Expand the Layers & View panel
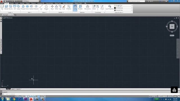This screenshot has height=101, width=180. [119, 12]
